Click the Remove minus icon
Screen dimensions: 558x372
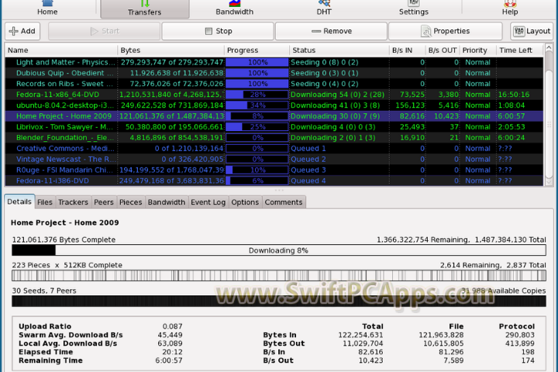click(x=316, y=31)
